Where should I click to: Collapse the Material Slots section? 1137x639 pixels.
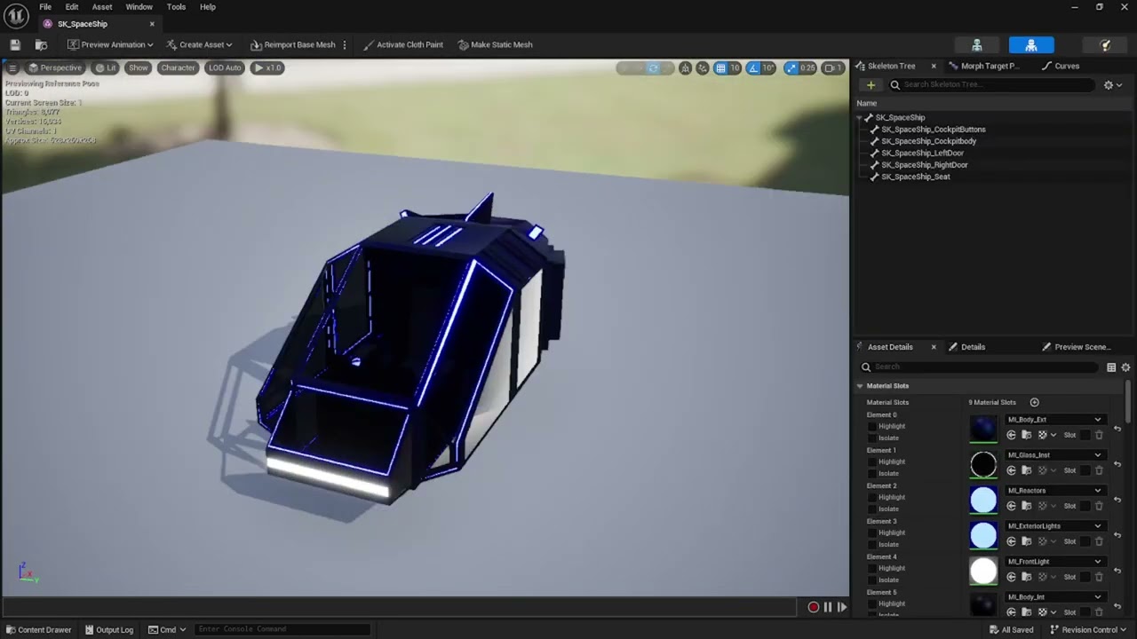click(860, 386)
